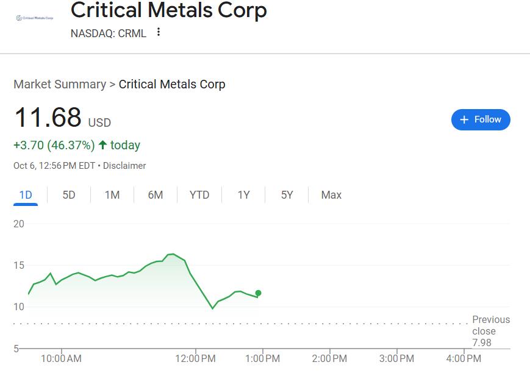Follow Critical Metals Corp stock
530x376 pixels.
[481, 119]
